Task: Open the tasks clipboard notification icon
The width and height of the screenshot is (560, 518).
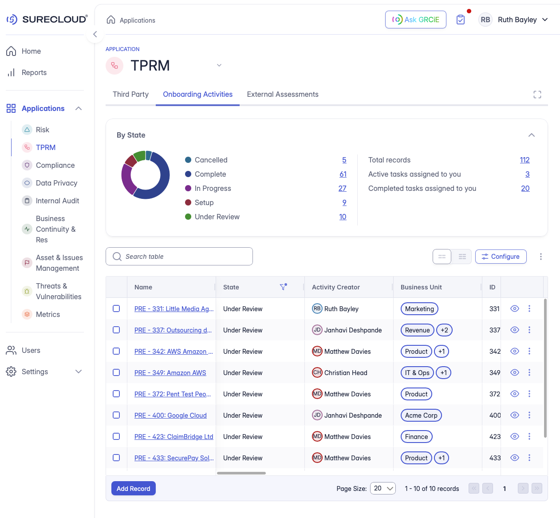Action: click(461, 20)
